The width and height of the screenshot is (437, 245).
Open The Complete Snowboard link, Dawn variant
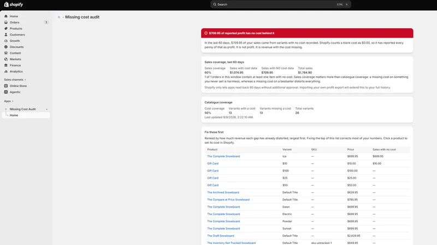[223, 207]
